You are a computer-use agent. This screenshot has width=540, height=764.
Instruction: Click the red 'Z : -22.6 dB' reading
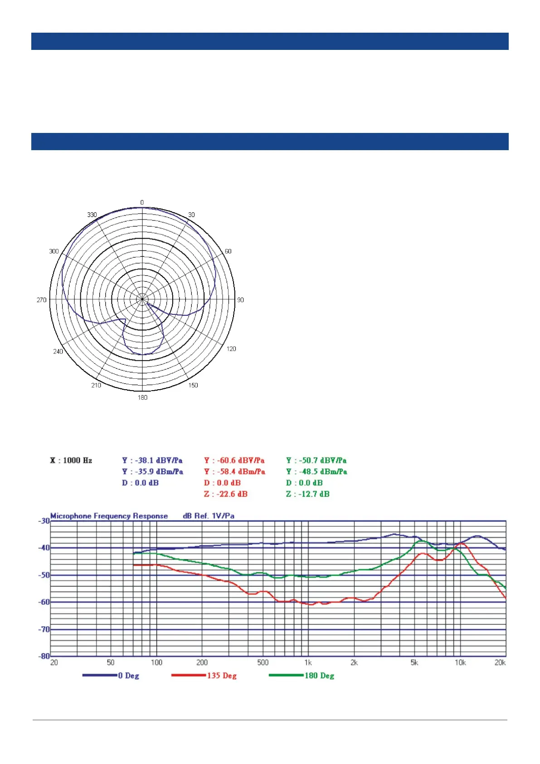coord(226,494)
